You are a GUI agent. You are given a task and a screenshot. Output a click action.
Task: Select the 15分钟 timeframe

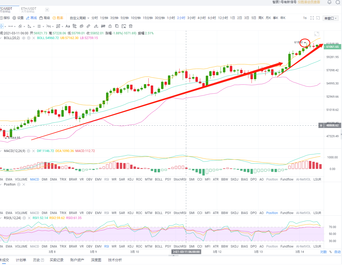[x=148, y=18]
